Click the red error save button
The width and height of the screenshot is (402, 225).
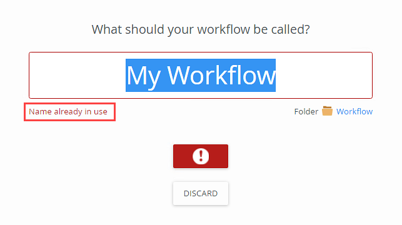201,156
